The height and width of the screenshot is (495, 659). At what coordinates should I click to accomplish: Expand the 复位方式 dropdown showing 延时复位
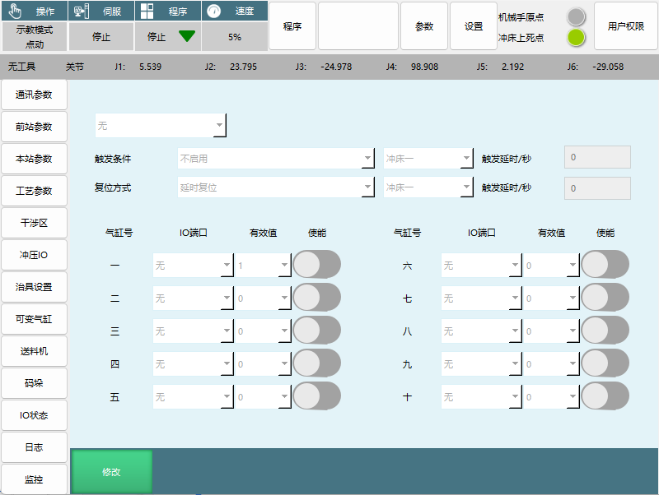(x=276, y=187)
